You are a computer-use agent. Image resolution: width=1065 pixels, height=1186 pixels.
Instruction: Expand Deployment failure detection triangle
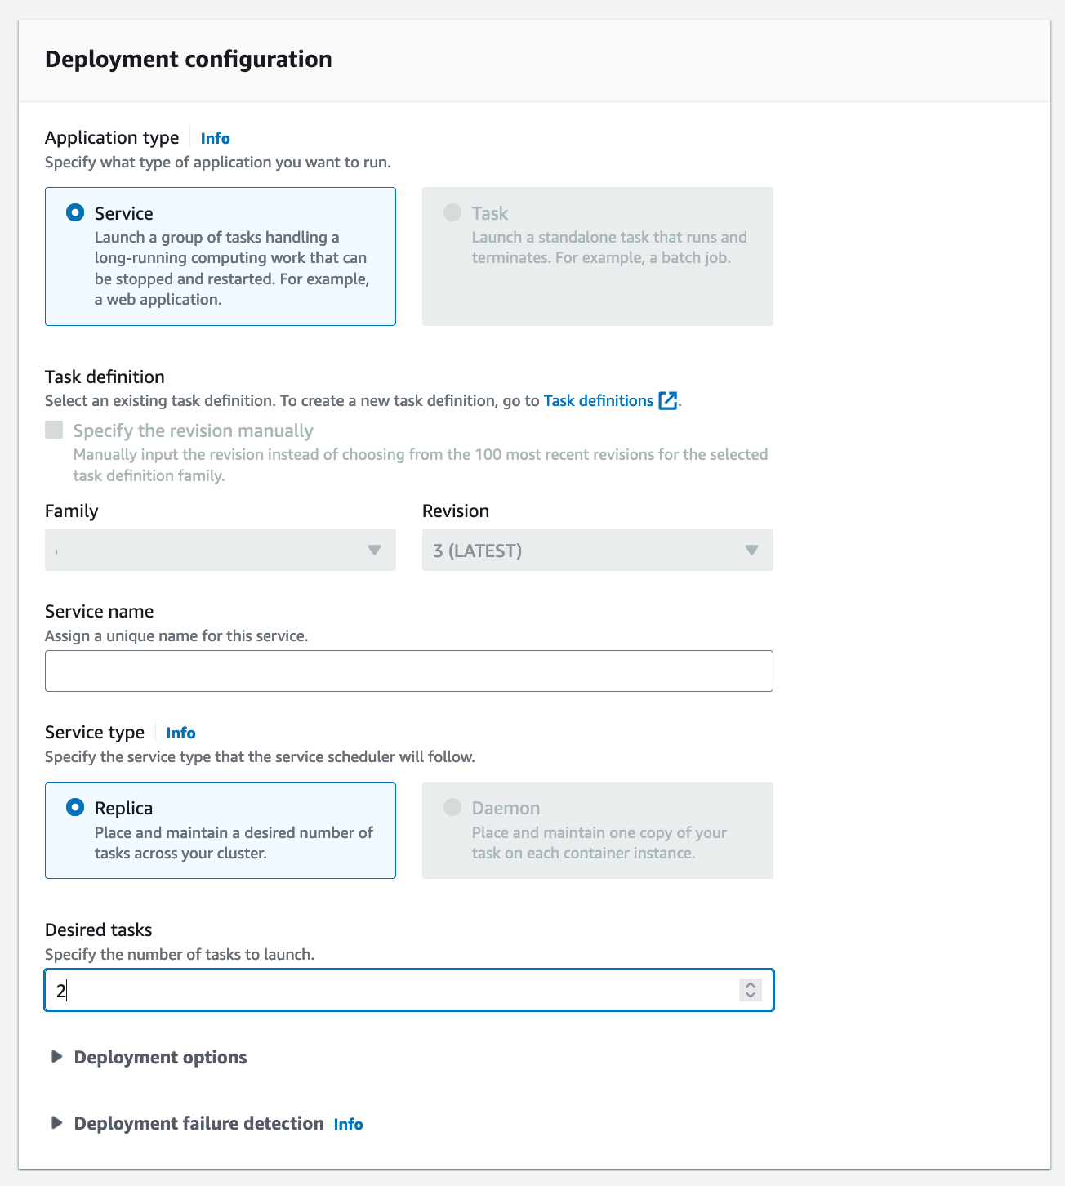click(56, 1123)
